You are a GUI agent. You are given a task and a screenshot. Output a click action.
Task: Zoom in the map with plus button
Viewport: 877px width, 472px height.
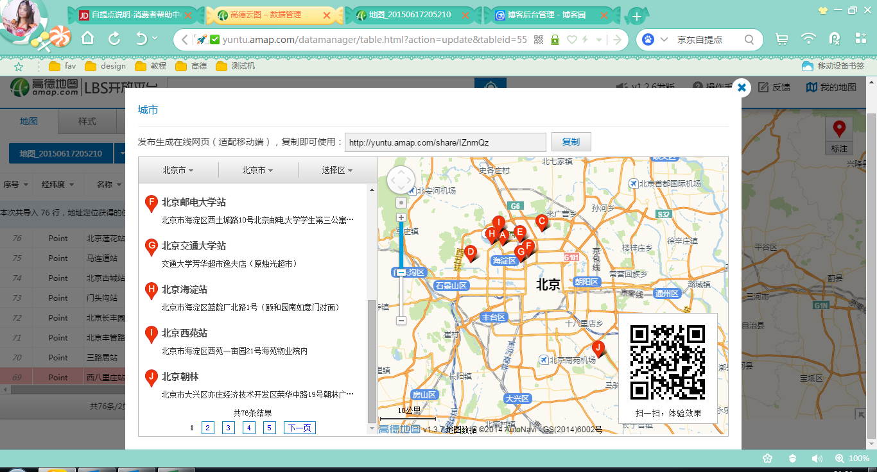pyautogui.click(x=401, y=217)
